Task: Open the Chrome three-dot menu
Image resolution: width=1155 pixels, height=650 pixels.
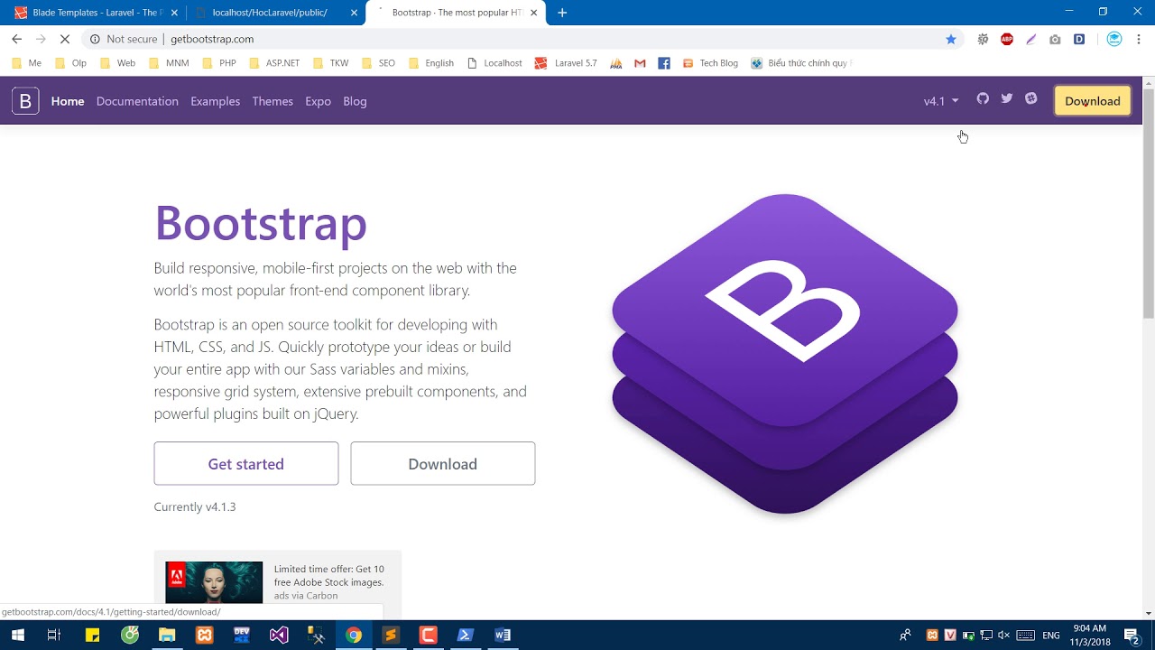Action: [x=1139, y=39]
